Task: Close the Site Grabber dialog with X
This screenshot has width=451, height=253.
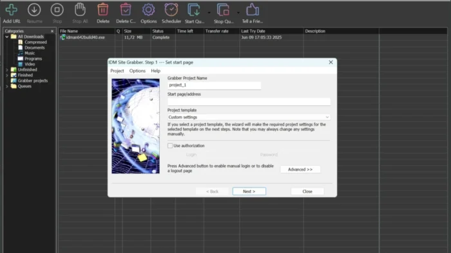Action: tap(331, 62)
